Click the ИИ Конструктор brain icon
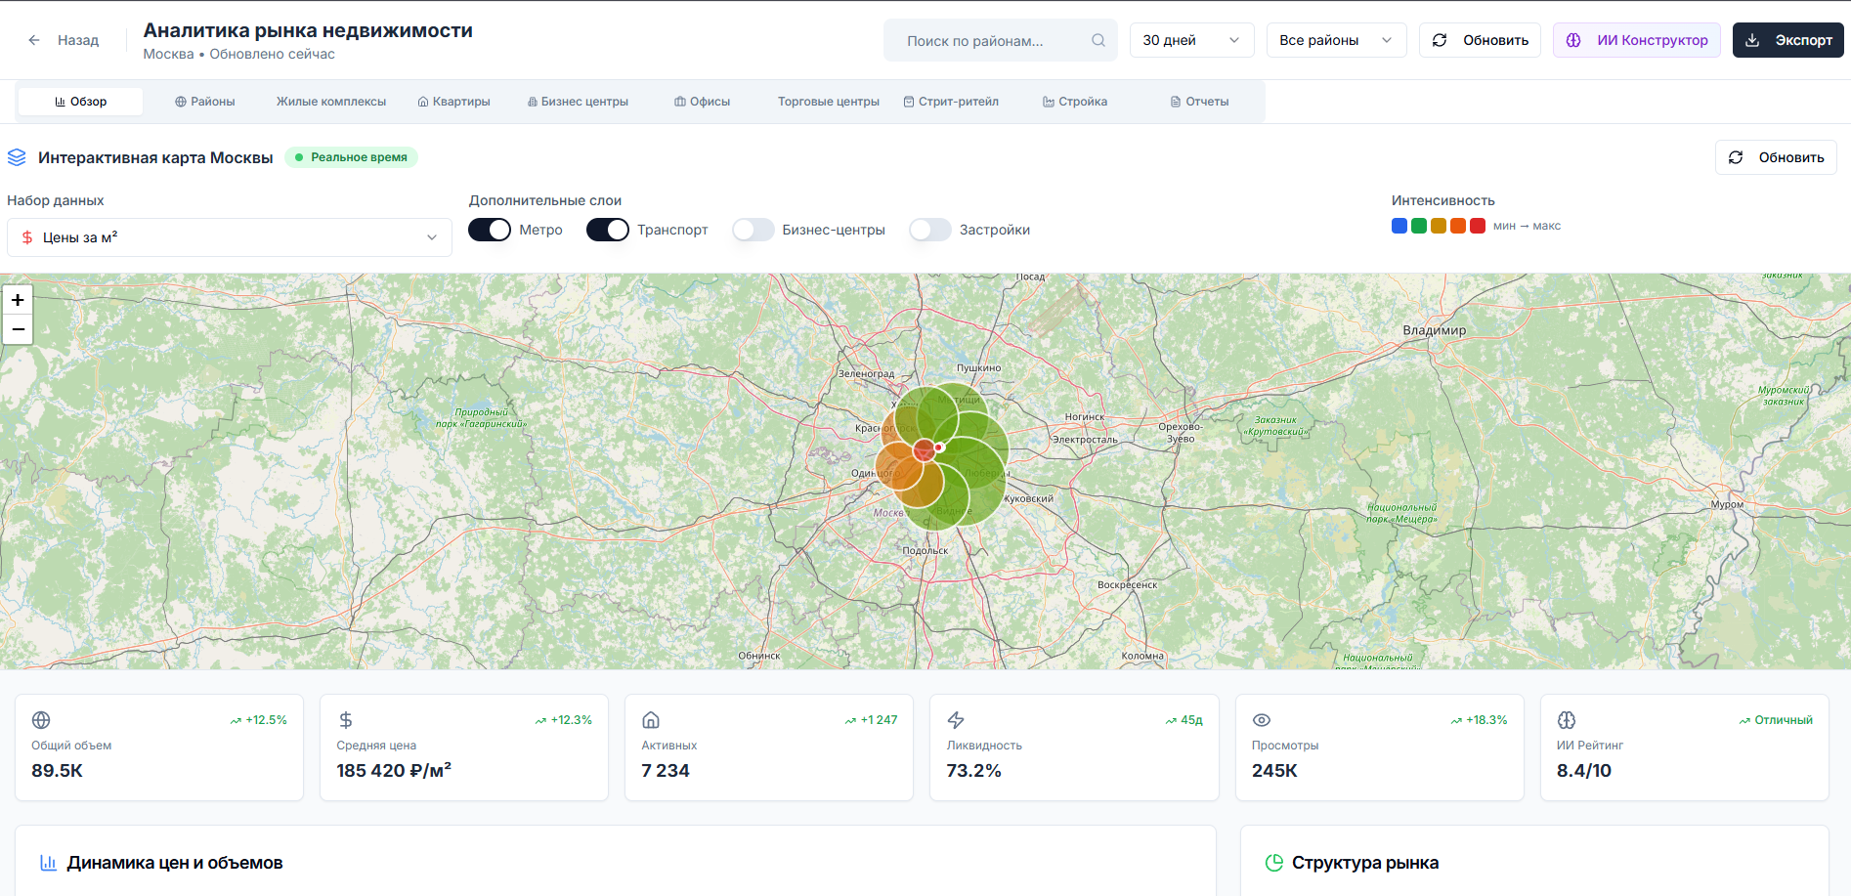 (1573, 40)
